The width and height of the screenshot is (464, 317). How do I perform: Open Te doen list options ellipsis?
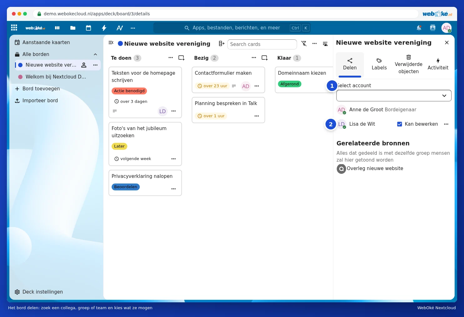coord(171,58)
